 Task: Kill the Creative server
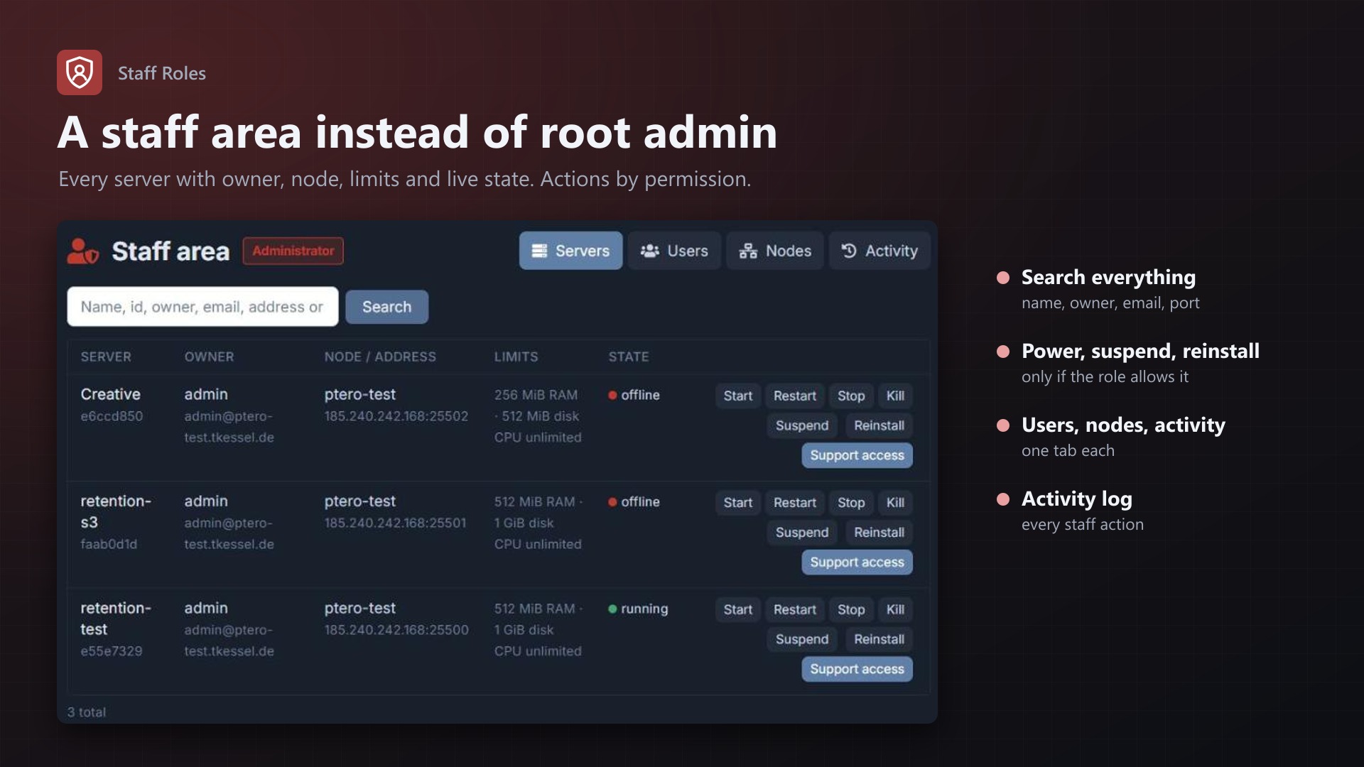895,396
